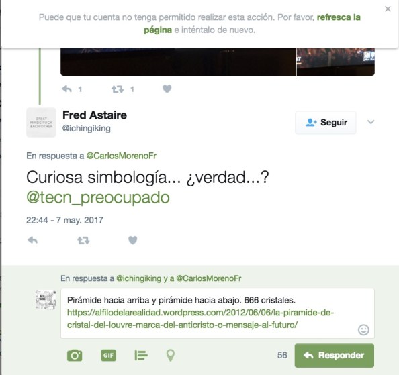Retweet Fred Astaire's tweet
399x375 pixels.
[83, 240]
